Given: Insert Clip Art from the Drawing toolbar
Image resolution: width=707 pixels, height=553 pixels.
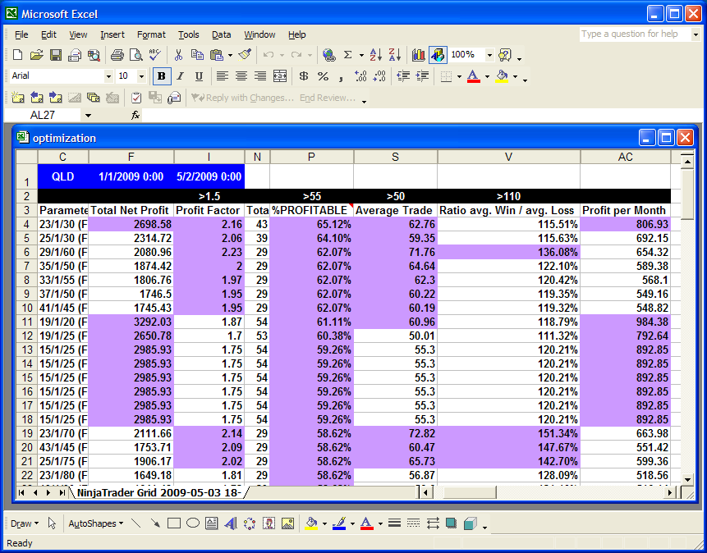Looking at the screenshot, I should pyautogui.click(x=269, y=523).
